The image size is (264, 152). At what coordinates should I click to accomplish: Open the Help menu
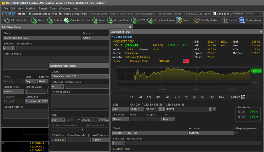pos(75,8)
